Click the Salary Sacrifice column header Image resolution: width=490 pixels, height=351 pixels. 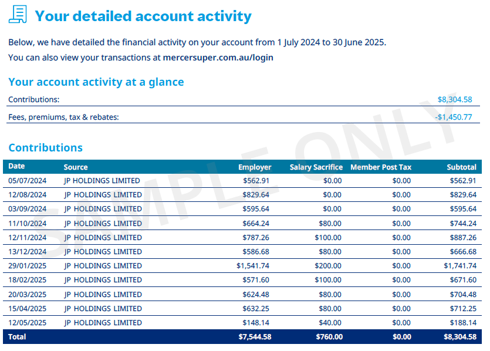pyautogui.click(x=316, y=167)
